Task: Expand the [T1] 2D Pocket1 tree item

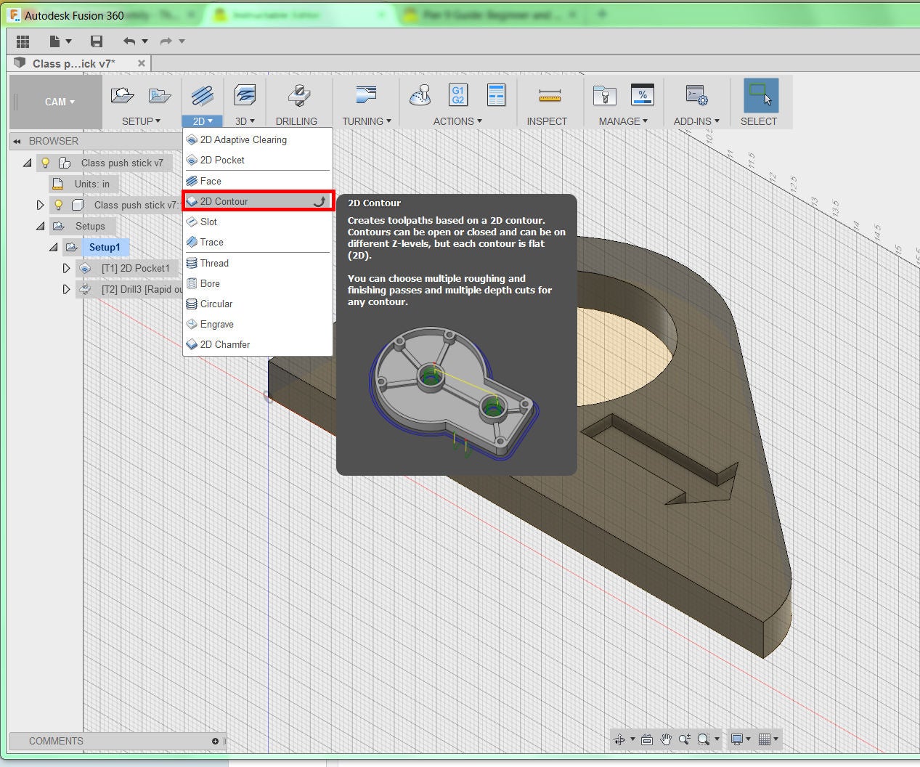Action: (66, 268)
